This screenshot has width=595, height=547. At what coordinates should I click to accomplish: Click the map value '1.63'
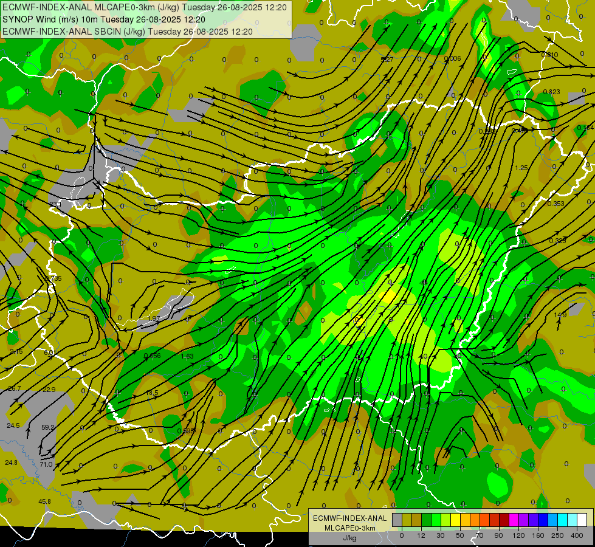[187, 356]
